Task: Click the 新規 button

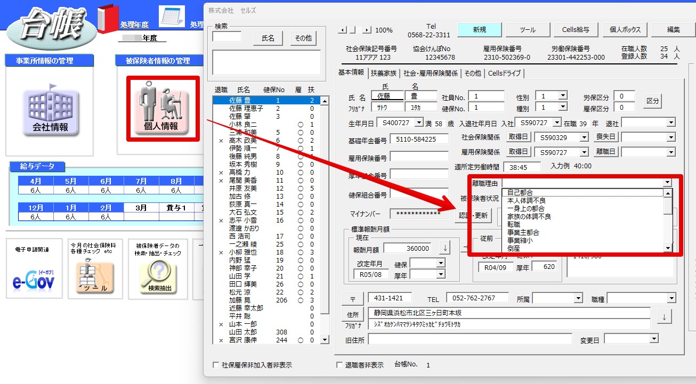Action: pyautogui.click(x=480, y=30)
